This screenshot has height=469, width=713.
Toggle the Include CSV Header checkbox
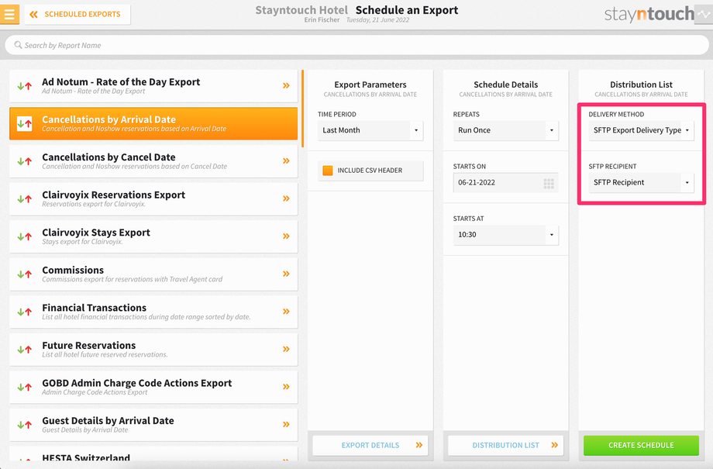pos(328,171)
